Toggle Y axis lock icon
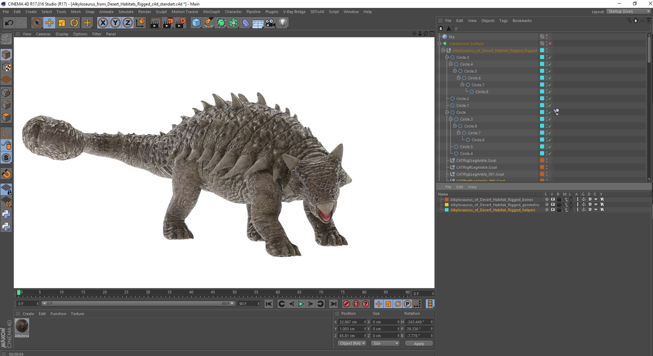This screenshot has height=356, width=653. (x=115, y=23)
